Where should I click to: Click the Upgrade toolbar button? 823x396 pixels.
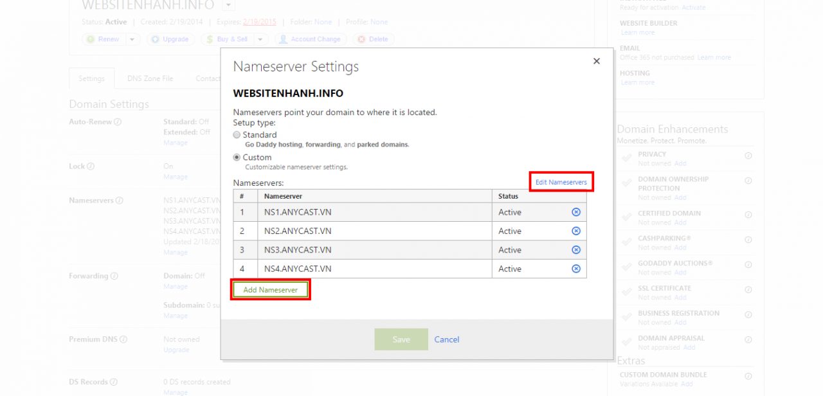171,39
